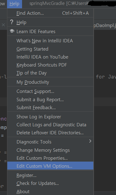The image size is (116, 195).
Task: Click the Learn IDE Features graduation cap icon
Action: coord(12,31)
